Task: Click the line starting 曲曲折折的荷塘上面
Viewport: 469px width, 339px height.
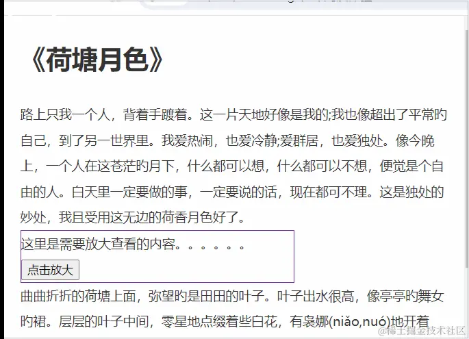Action: click(x=232, y=297)
